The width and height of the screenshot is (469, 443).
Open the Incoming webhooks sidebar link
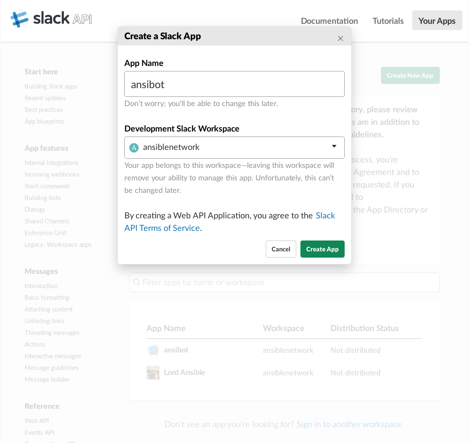coord(52,175)
